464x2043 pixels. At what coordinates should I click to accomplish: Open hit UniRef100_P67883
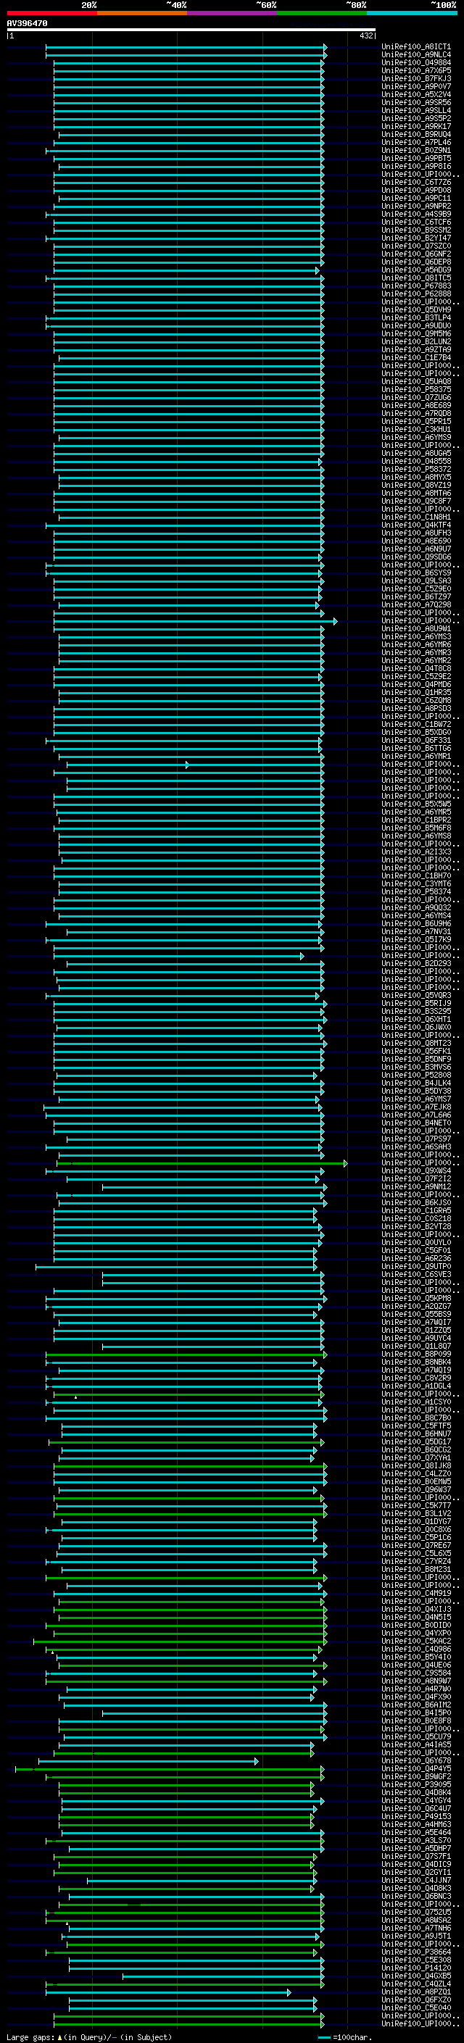click(416, 286)
